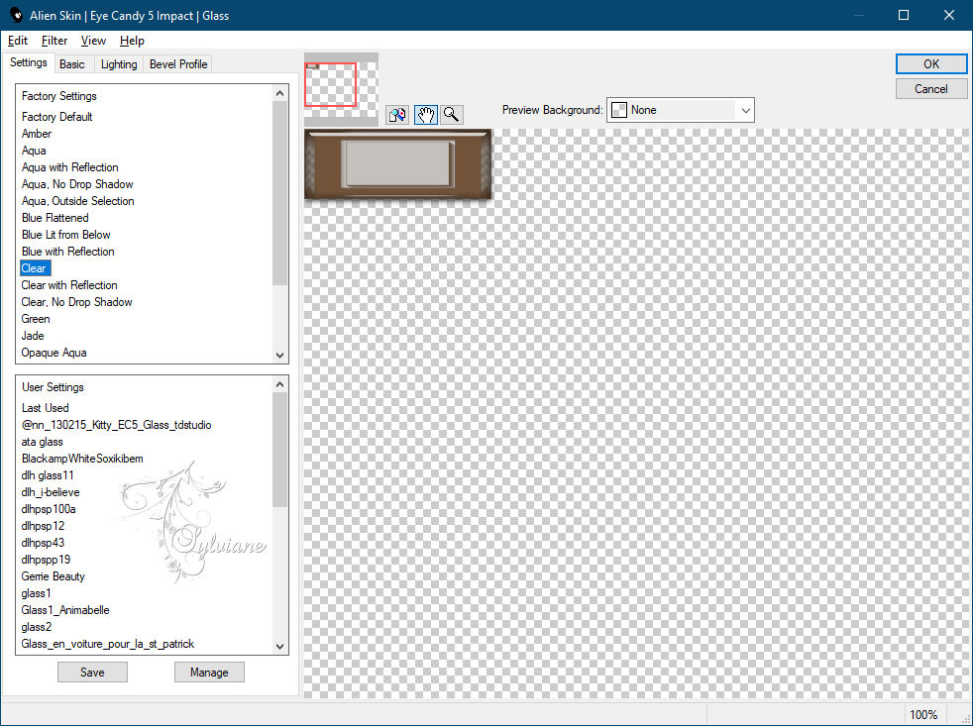Screen dimensions: 973x726
Task: Select glass2 user setting
Action: [36, 627]
